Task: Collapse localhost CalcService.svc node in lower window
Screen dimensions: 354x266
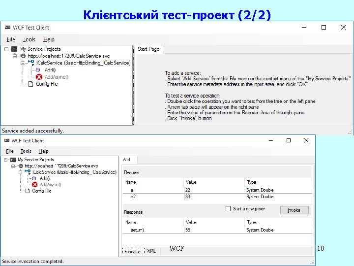Action: (x=13, y=166)
